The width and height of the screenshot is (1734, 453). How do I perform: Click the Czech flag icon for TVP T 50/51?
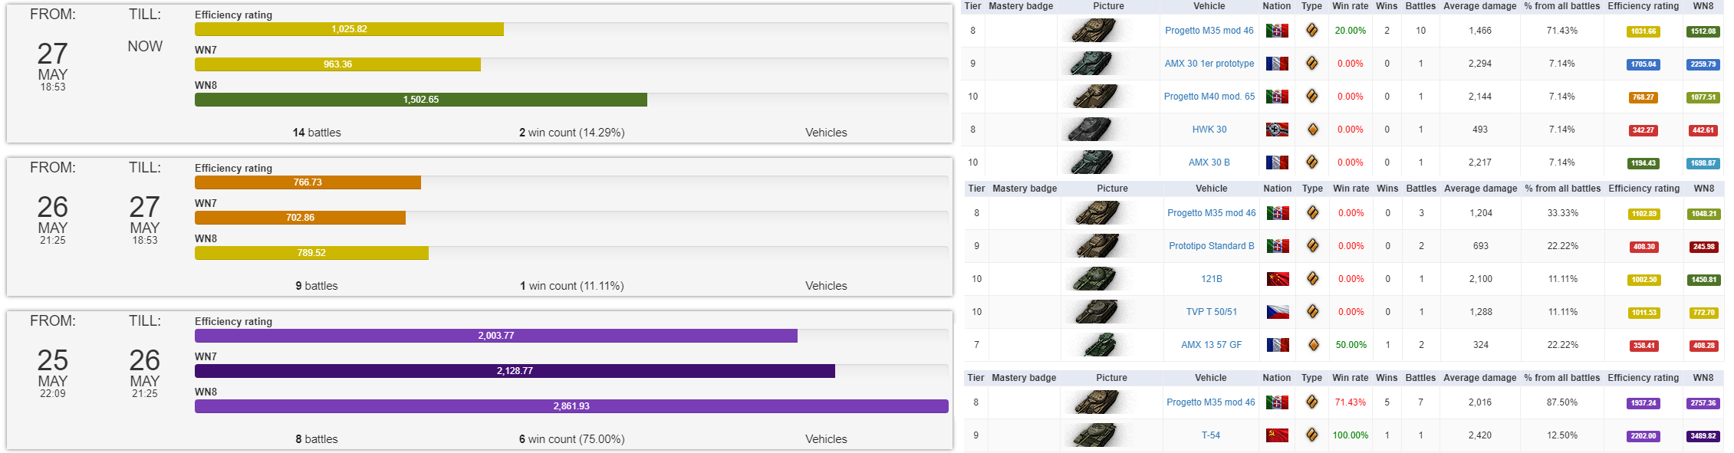coord(1278,312)
